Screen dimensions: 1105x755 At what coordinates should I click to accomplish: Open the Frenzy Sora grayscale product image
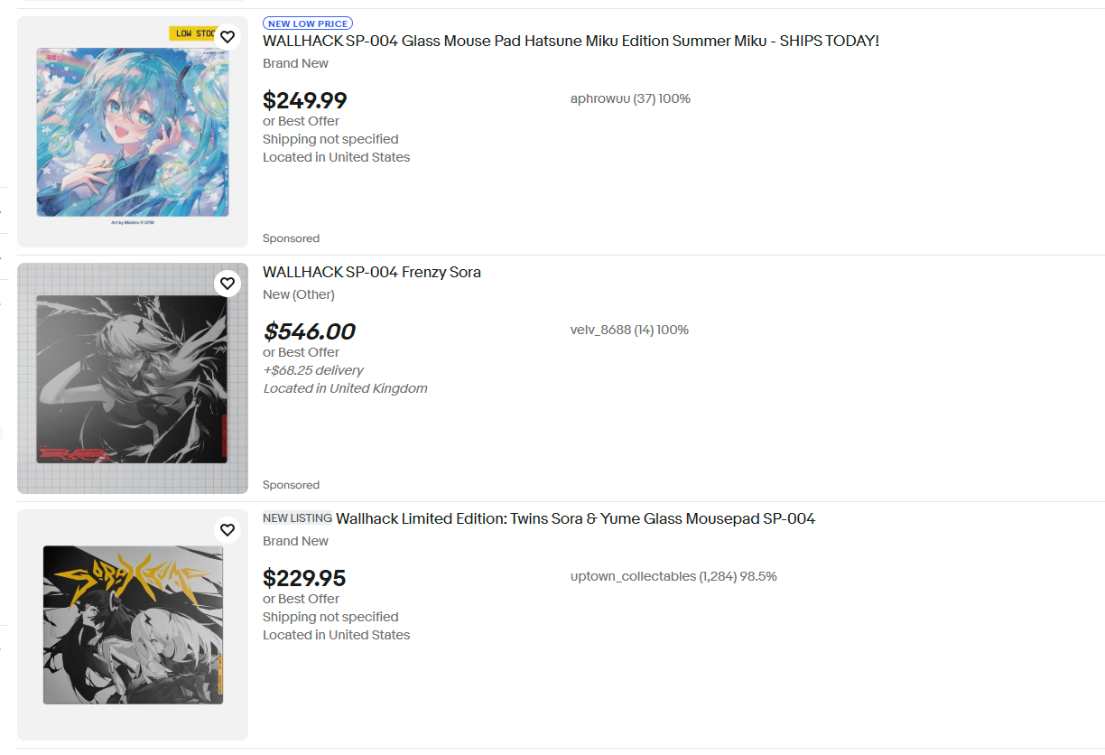tap(132, 379)
